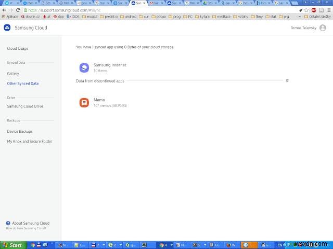333x249 pixels.
Task: Open Samsung Cloud Drive in sidebar
Action: point(25,106)
